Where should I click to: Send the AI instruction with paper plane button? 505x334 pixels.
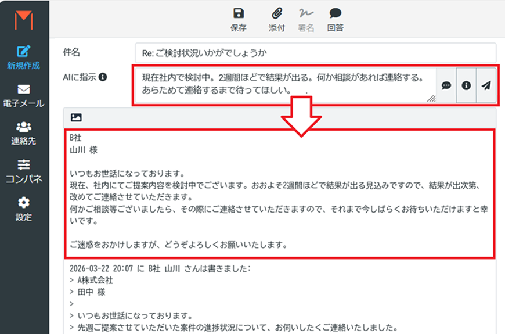coord(486,85)
